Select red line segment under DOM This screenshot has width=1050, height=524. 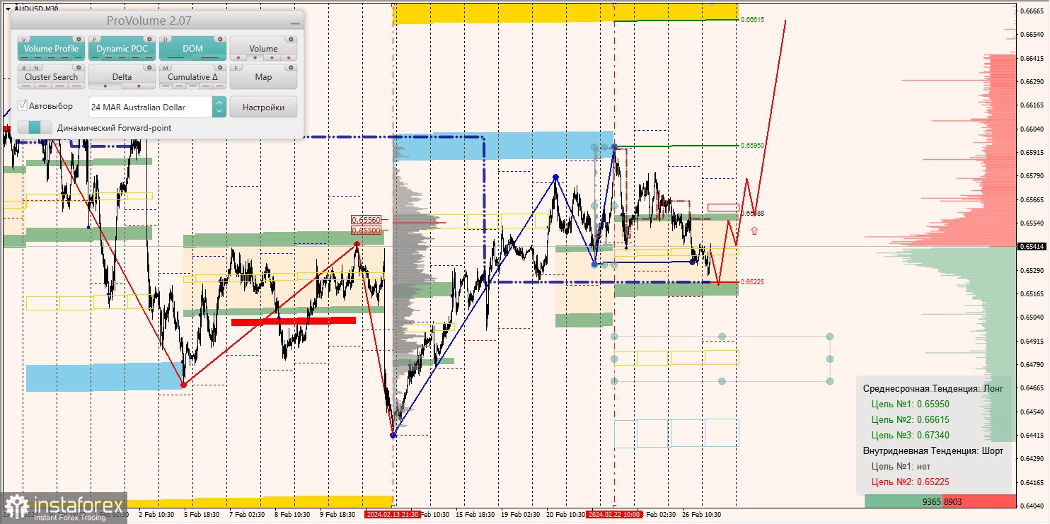click(209, 57)
